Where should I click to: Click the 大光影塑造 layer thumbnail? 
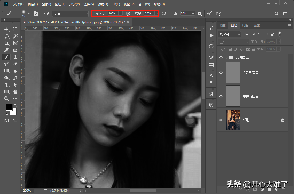point(233,72)
